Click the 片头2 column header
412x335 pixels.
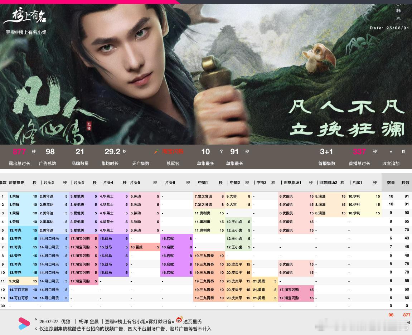pyautogui.click(x=49, y=182)
